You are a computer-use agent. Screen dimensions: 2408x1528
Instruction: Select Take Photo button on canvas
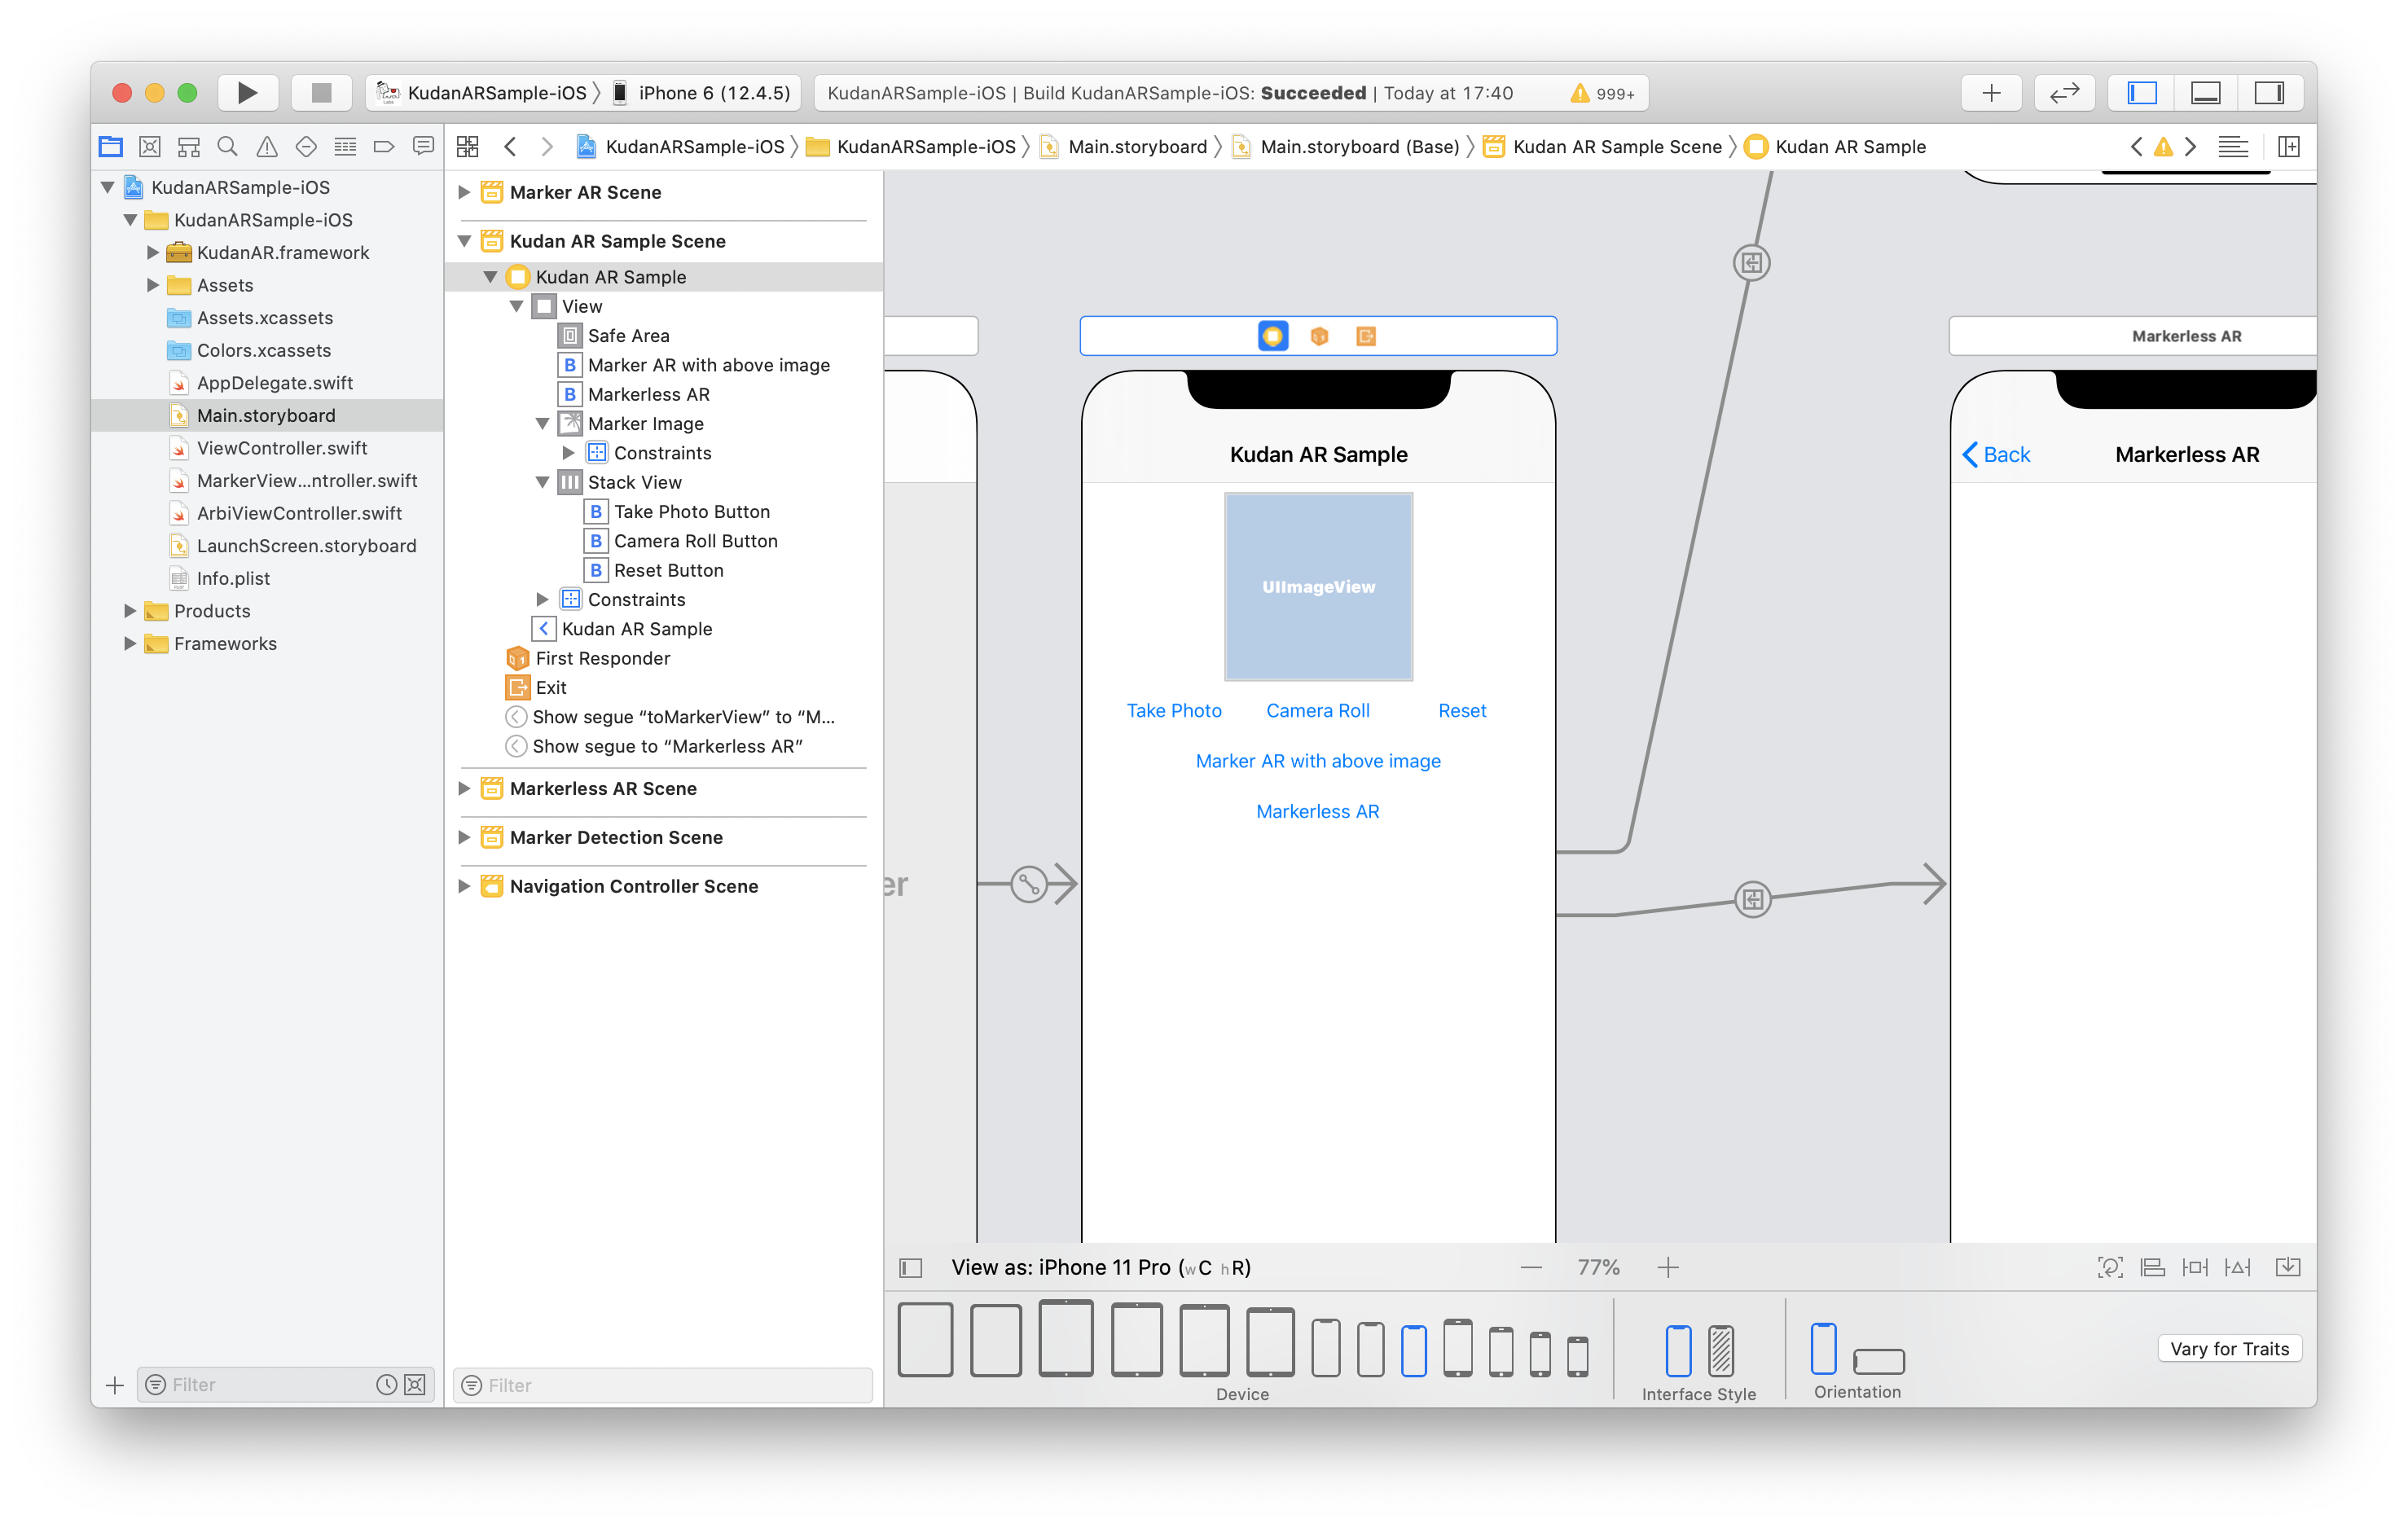point(1174,710)
